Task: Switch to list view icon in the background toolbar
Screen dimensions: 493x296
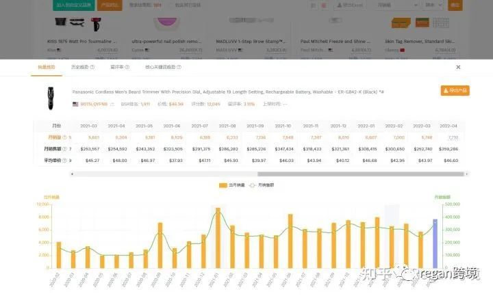Action: click(x=313, y=5)
